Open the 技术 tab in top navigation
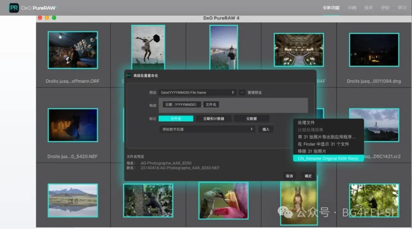The width and height of the screenshot is (412, 229). click(369, 8)
